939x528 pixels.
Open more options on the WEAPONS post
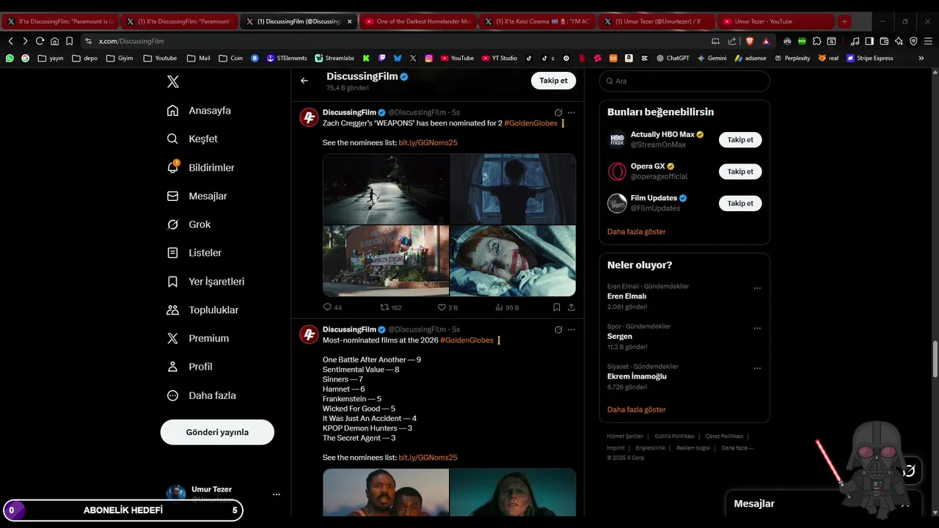571,112
